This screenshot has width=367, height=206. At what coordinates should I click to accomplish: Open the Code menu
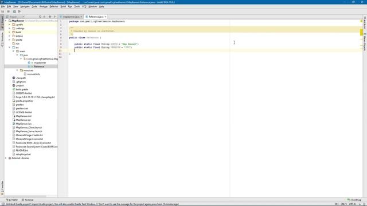(x=34, y=6)
